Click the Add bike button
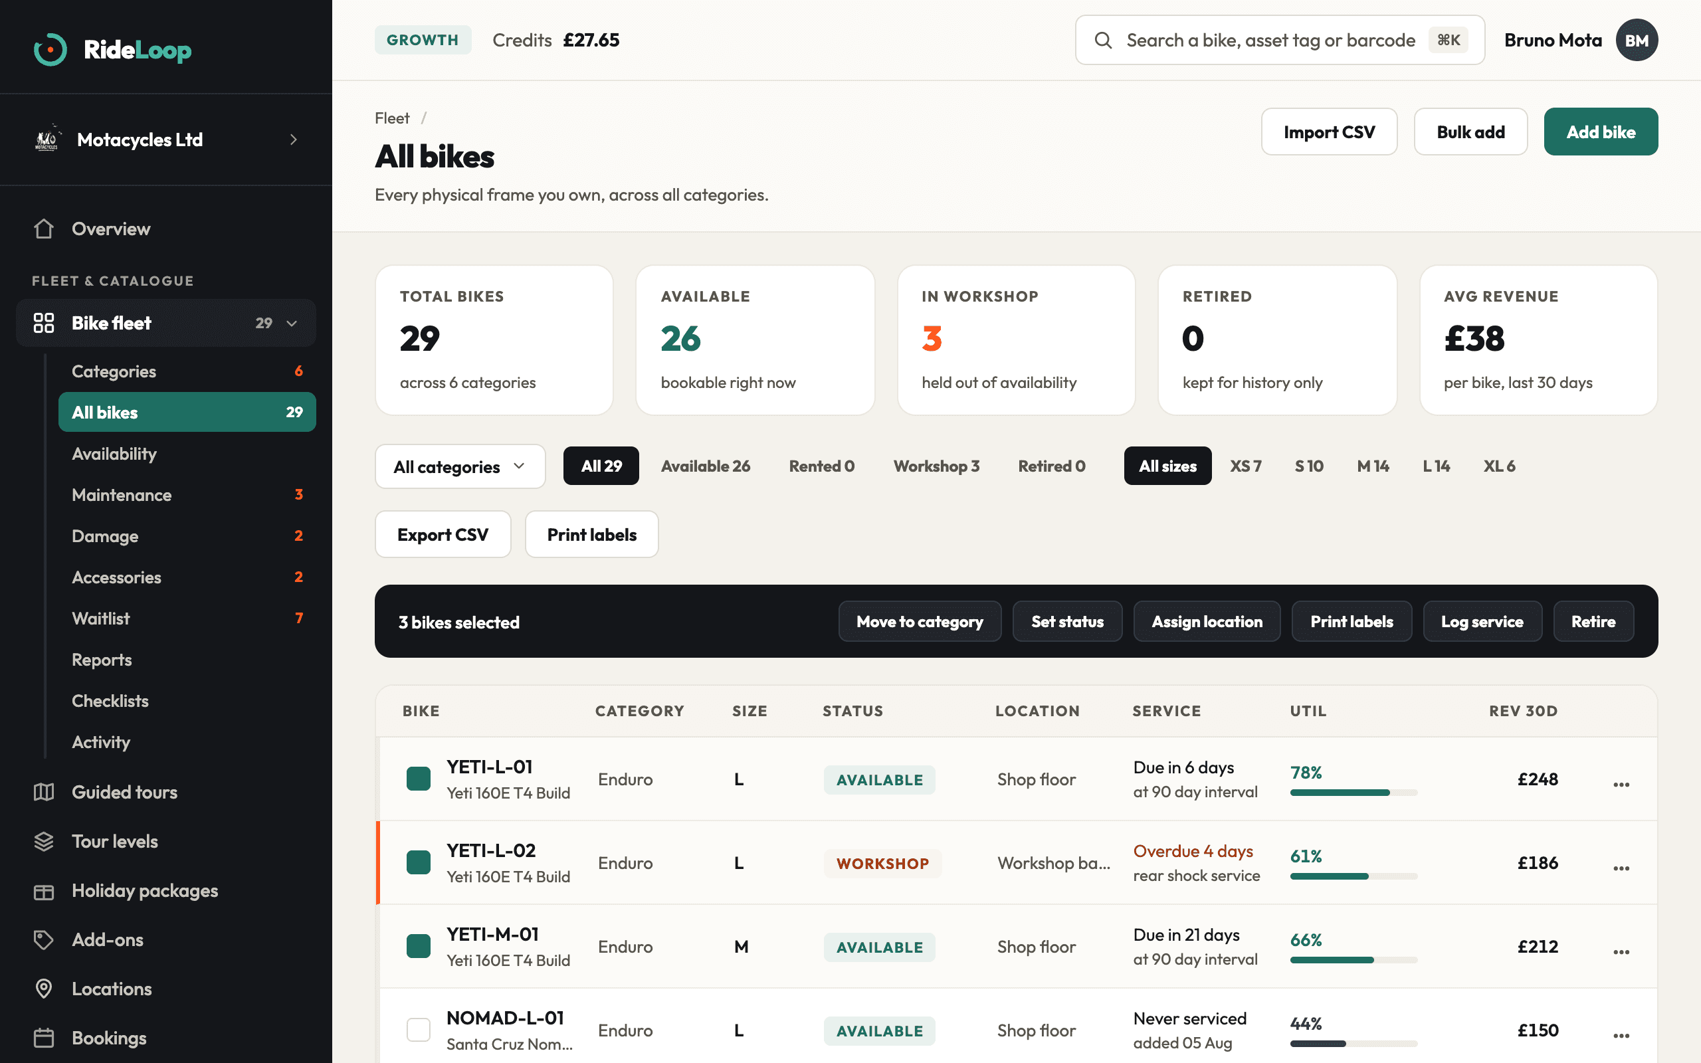The width and height of the screenshot is (1701, 1063). click(1601, 132)
